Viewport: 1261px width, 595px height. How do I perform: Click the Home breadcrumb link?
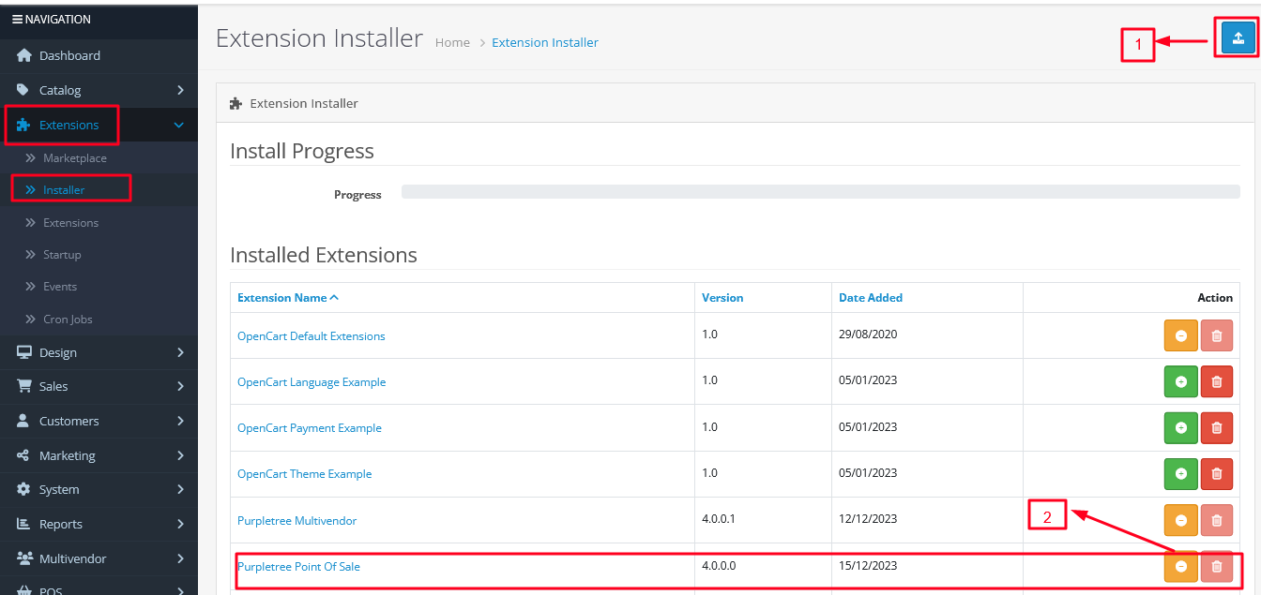pos(452,42)
